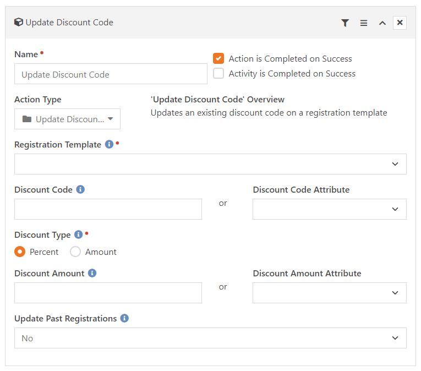Screen dimensions: 421x371
Task: Open the Discount Amount Attribute dropdown
Action: pos(330,293)
